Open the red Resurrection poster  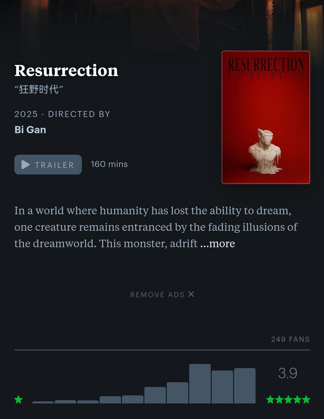point(266,117)
